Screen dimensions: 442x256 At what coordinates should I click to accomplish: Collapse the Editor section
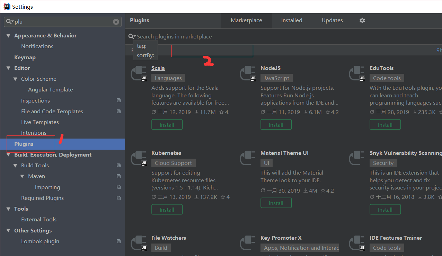[x=8, y=68]
